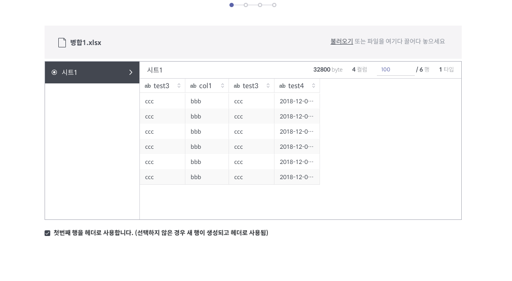Select the 시트1 radio button
The width and height of the screenshot is (512, 281).
click(x=54, y=73)
